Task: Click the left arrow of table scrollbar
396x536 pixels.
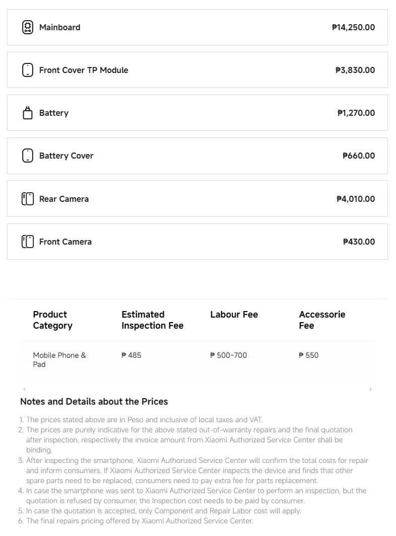Action: click(x=24, y=390)
